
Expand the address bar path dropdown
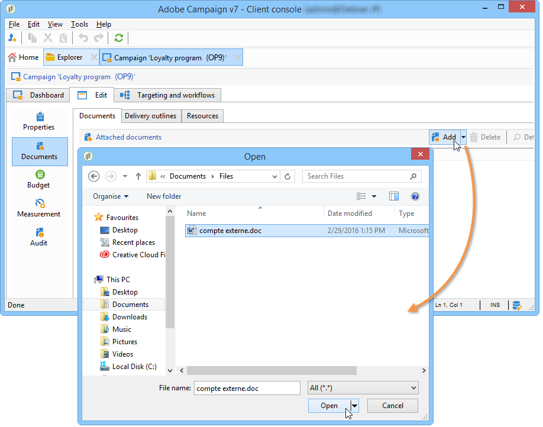point(274,176)
